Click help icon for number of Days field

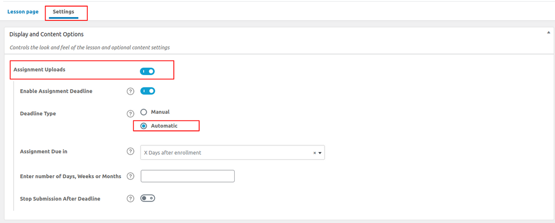click(x=131, y=176)
